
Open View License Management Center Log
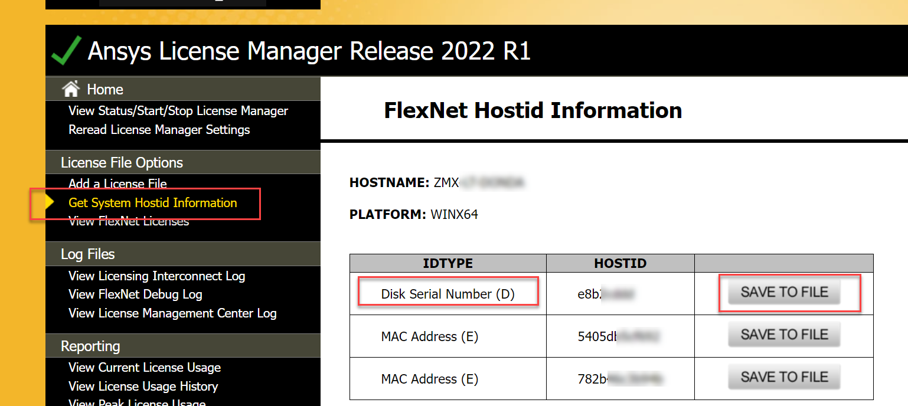[172, 313]
